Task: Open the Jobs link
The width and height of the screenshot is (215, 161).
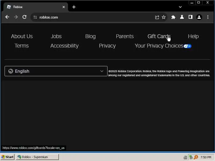Action: [56, 36]
